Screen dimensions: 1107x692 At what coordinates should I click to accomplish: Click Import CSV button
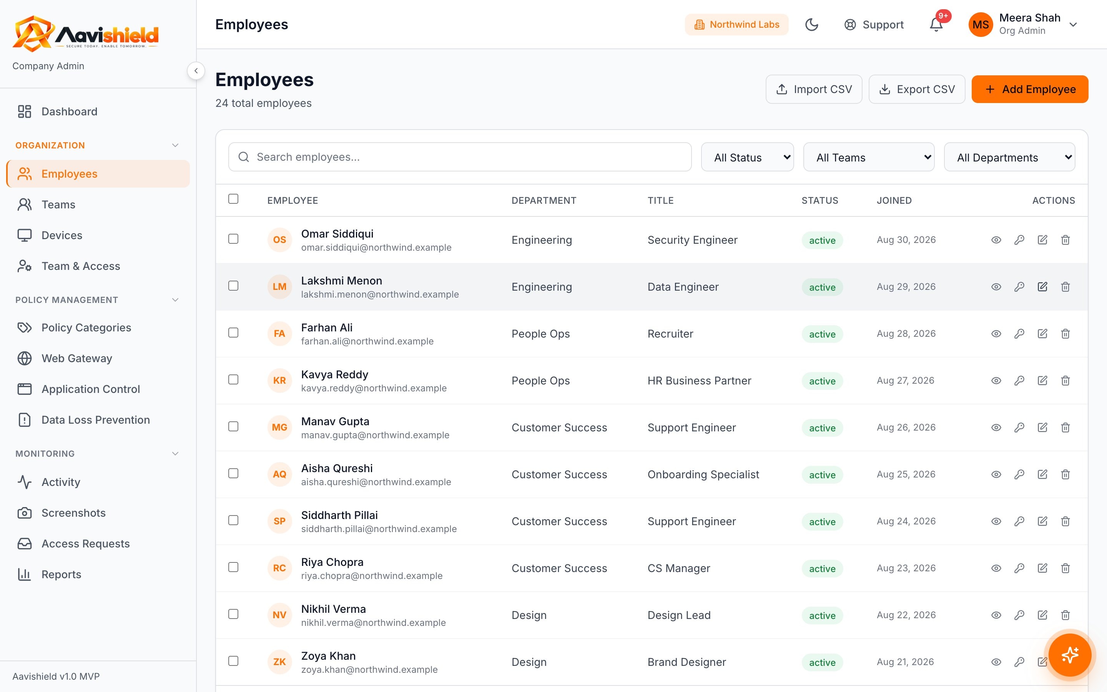[x=813, y=89]
